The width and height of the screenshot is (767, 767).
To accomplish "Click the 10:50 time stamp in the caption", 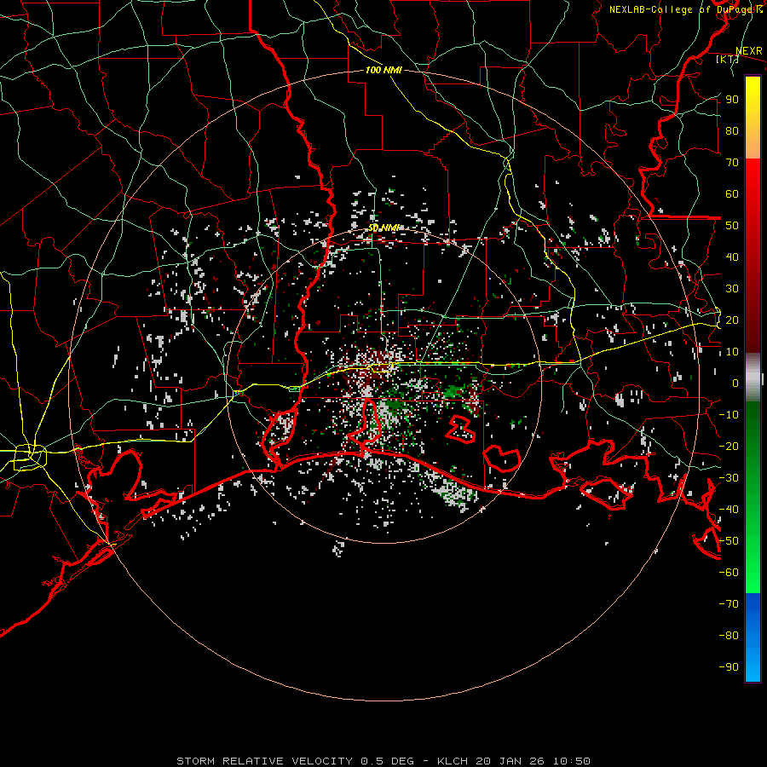I will (x=571, y=761).
